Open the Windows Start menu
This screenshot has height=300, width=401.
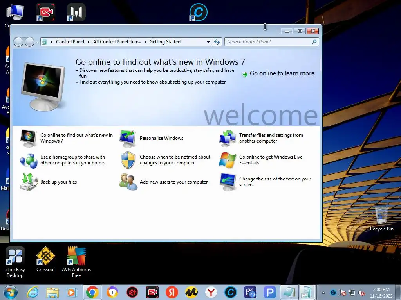click(10, 292)
